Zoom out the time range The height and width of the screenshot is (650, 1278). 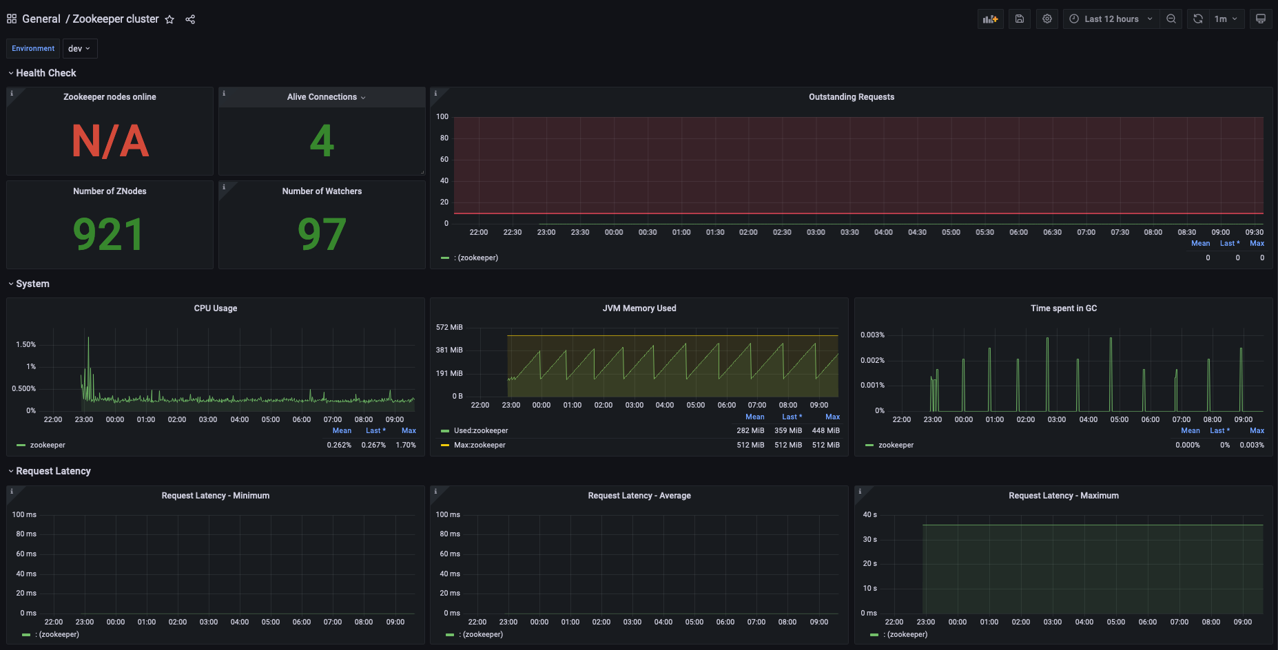pyautogui.click(x=1171, y=19)
